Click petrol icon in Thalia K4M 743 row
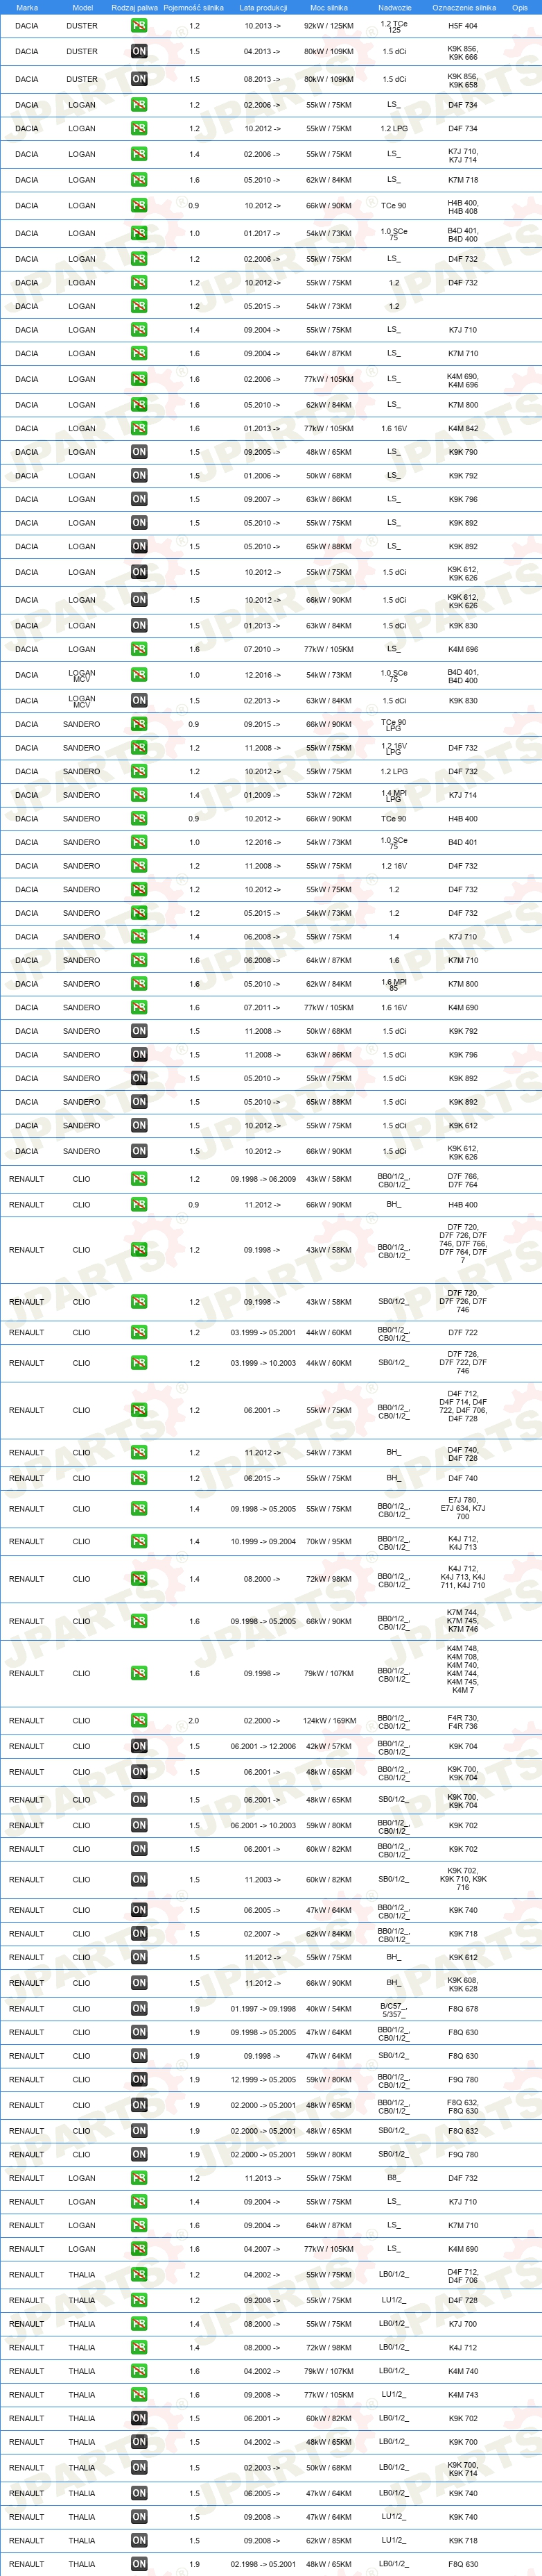 point(139,2395)
